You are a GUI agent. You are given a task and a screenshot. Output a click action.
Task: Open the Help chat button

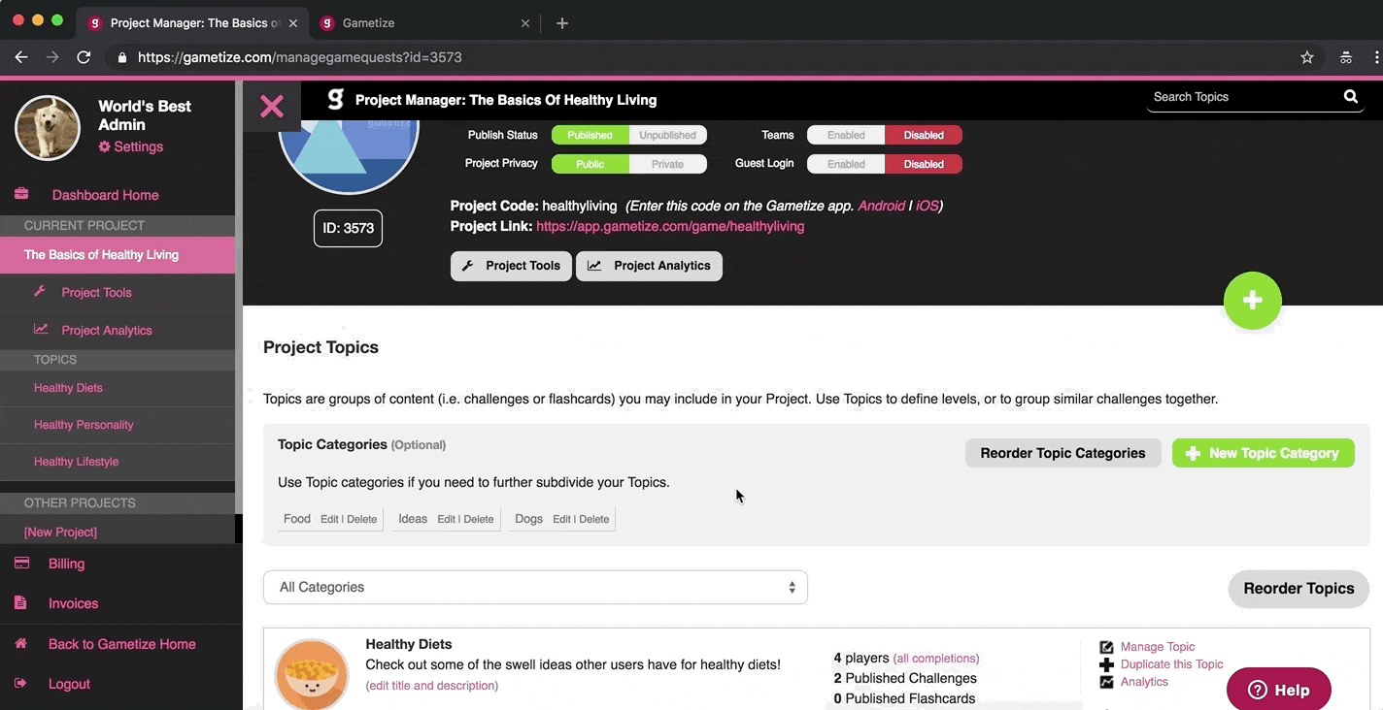point(1278,690)
